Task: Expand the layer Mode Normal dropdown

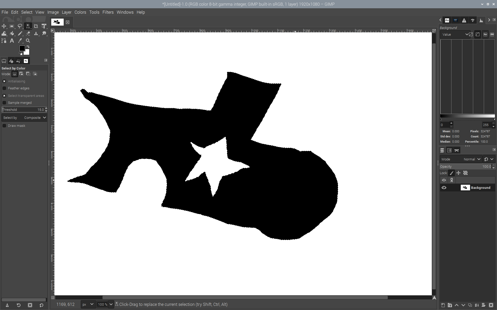Action: [472, 159]
